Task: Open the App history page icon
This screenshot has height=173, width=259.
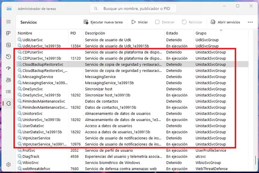Action: click(9, 57)
